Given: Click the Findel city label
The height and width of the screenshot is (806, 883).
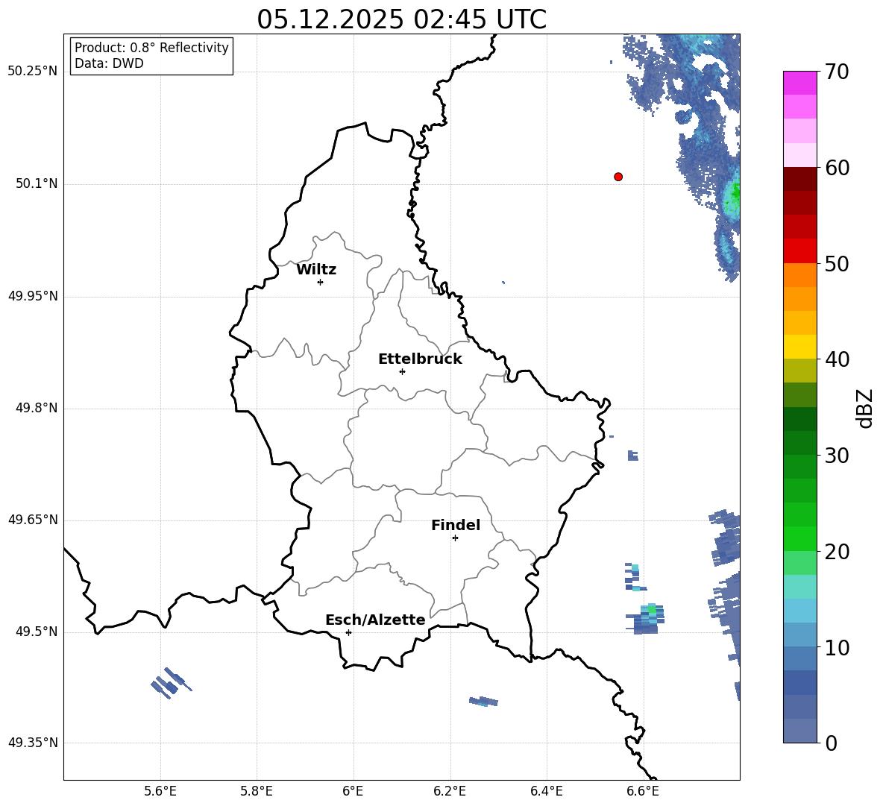Looking at the screenshot, I should pos(456,525).
